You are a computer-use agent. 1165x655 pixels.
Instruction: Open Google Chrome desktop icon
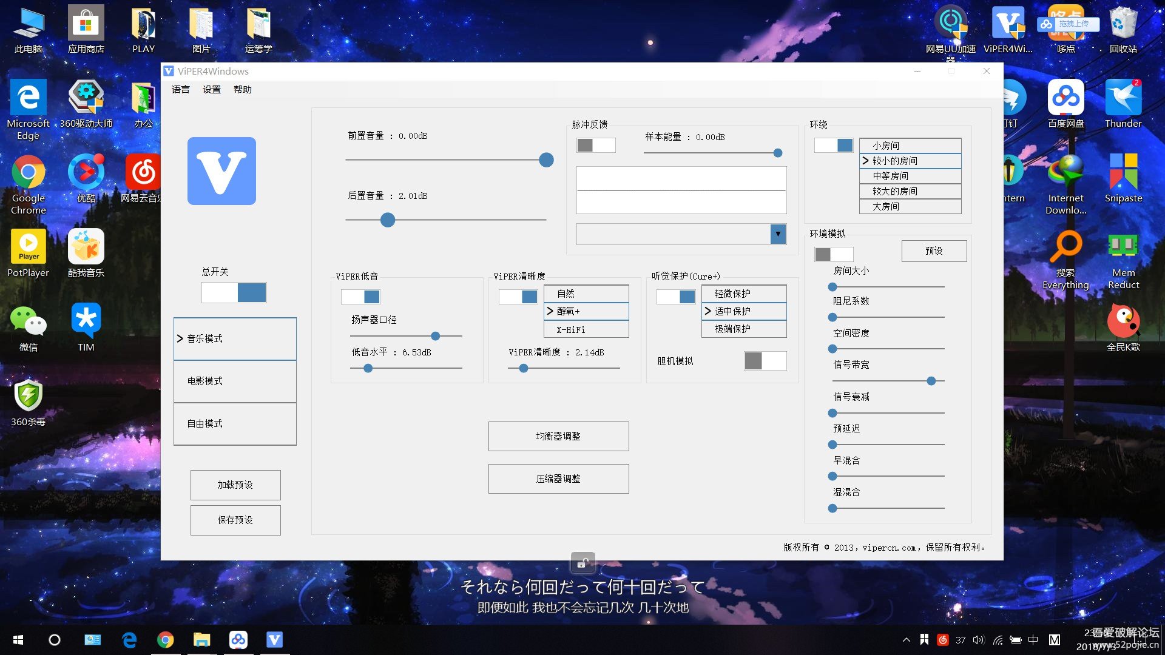(29, 173)
